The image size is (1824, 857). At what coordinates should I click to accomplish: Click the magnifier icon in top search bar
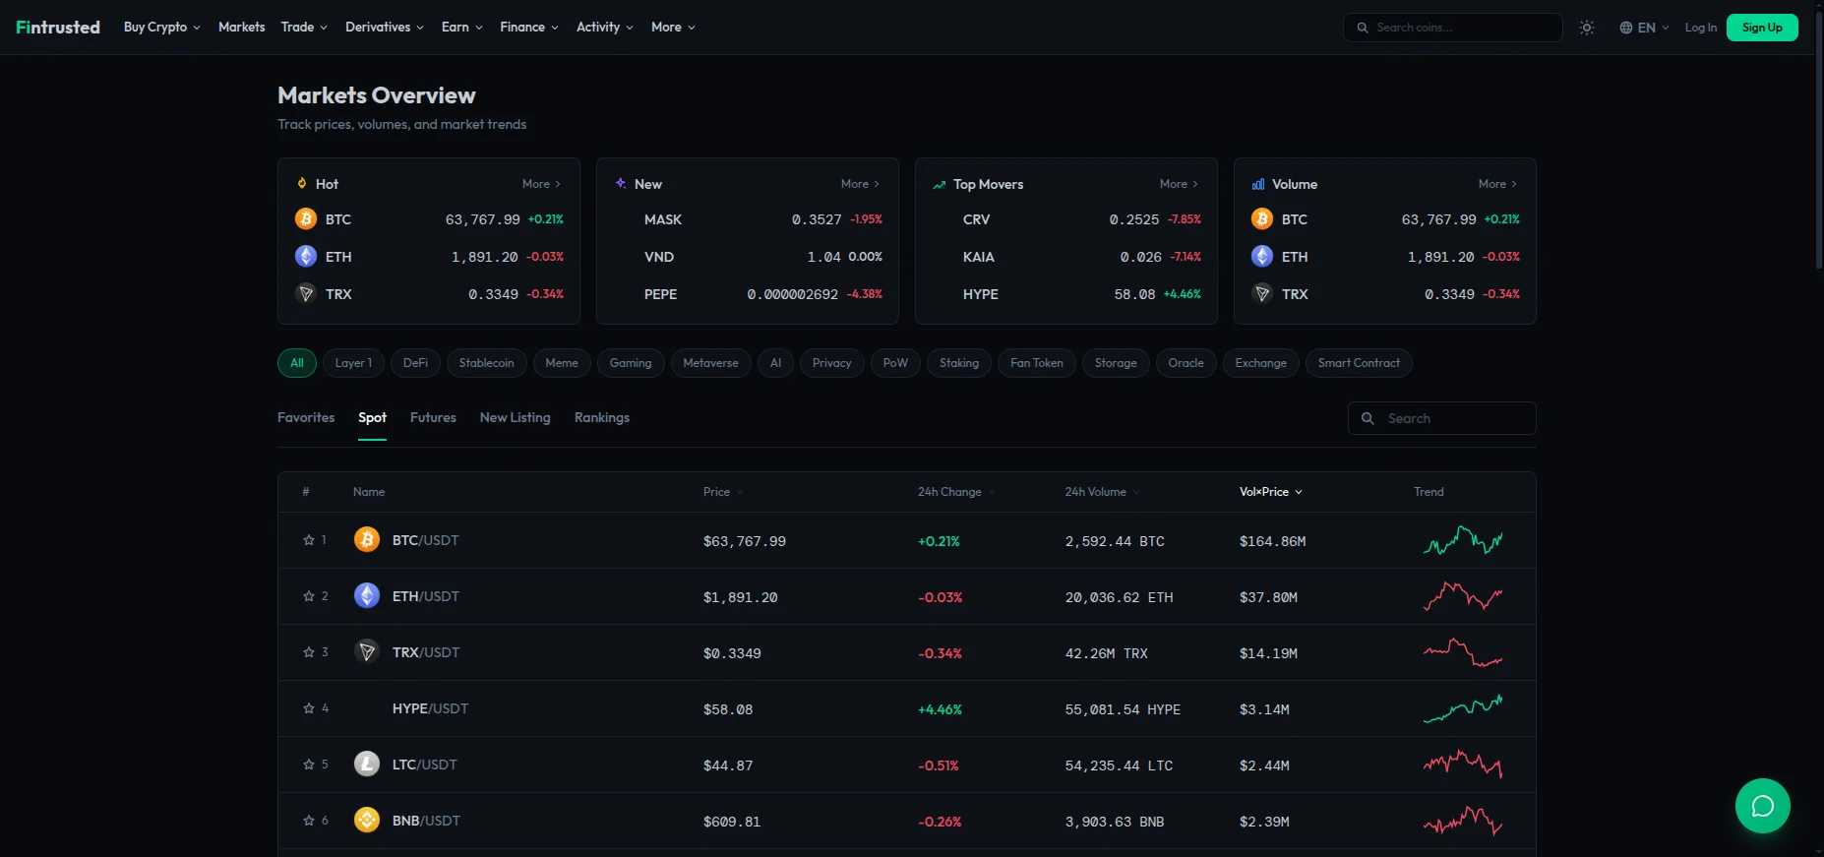[x=1363, y=28]
